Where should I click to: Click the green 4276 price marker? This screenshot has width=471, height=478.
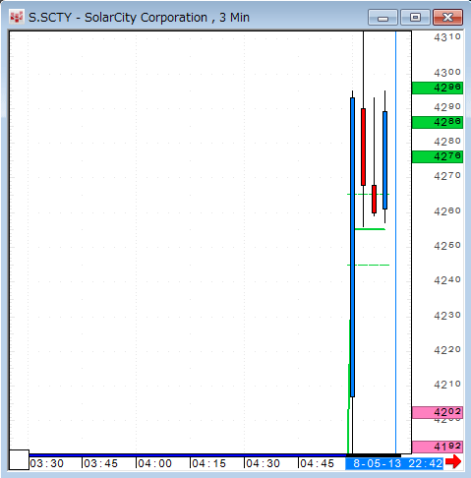[438, 156]
